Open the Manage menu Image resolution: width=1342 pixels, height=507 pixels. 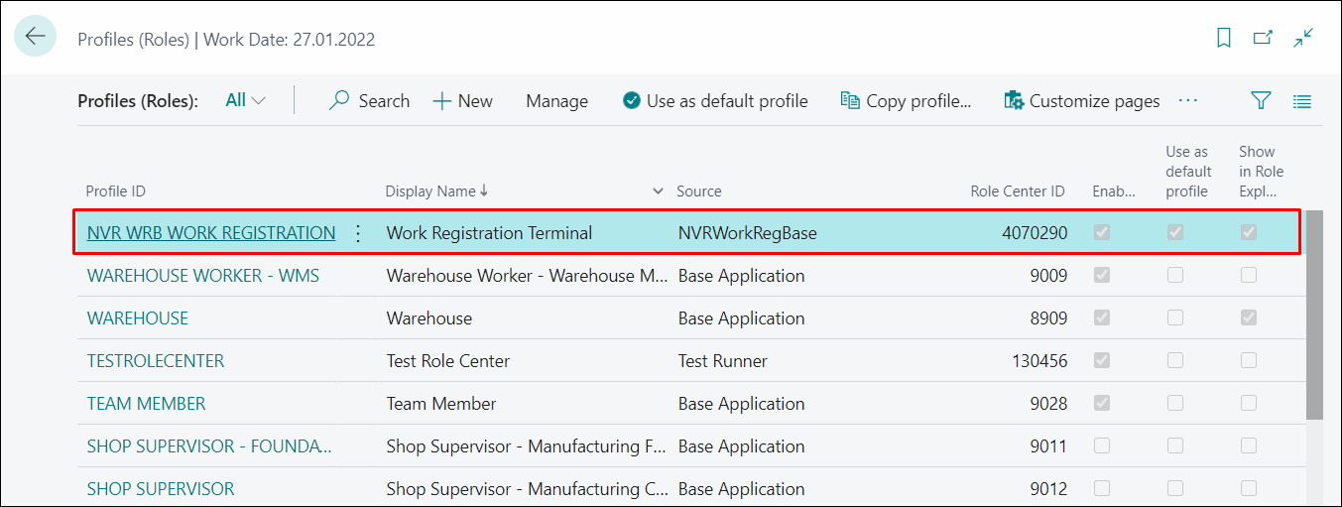point(556,100)
